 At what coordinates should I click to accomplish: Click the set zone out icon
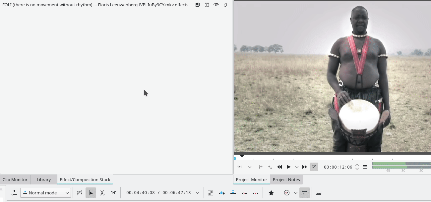(270, 167)
